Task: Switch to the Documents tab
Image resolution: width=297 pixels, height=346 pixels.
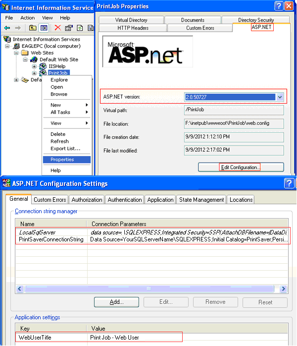Action: click(193, 20)
